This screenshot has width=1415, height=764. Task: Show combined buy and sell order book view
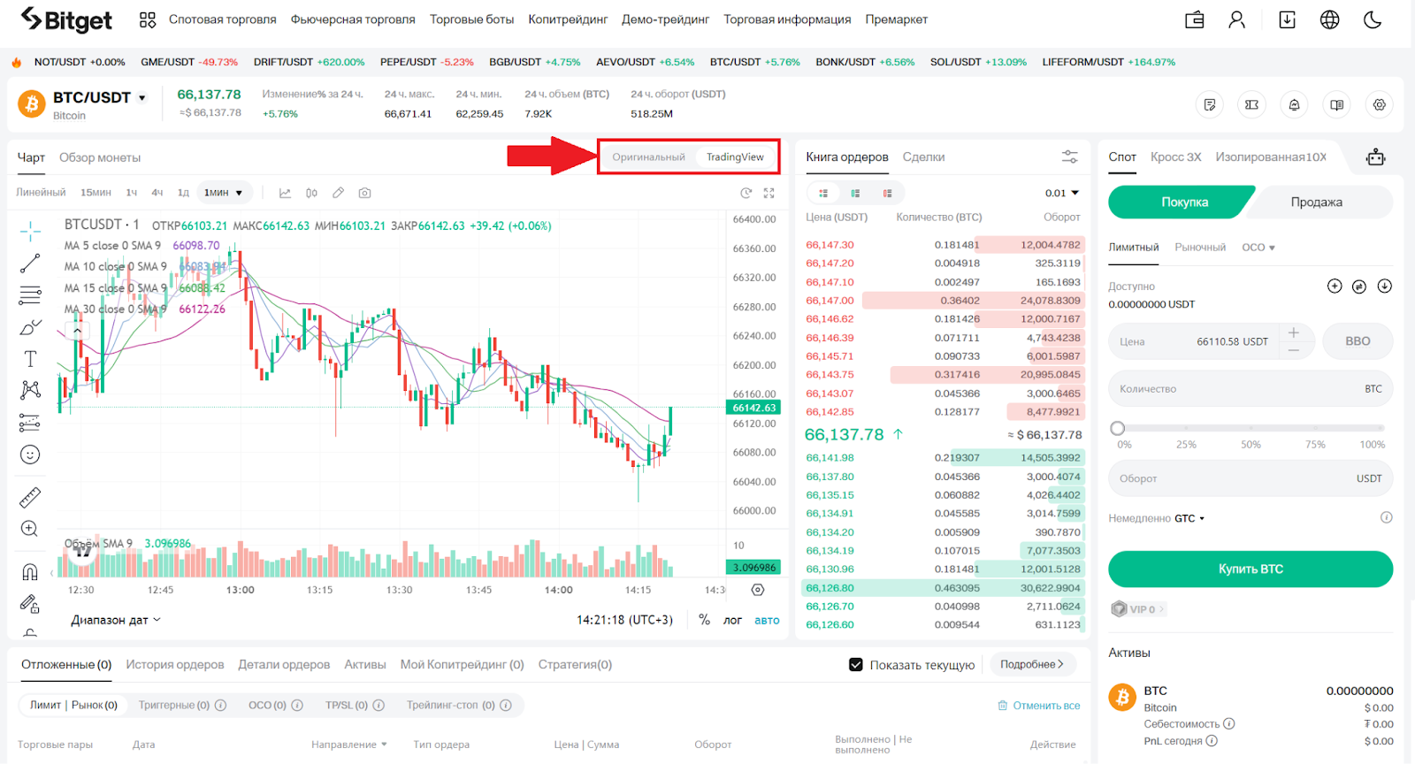[823, 193]
